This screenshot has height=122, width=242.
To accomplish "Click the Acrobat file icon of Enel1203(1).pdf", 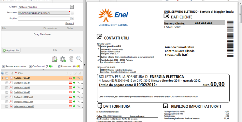I will click(x=11, y=87).
